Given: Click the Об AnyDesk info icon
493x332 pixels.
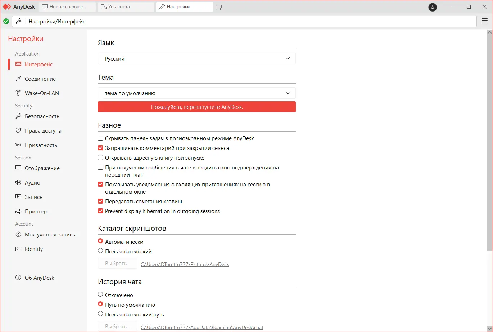Looking at the screenshot, I should [18, 278].
